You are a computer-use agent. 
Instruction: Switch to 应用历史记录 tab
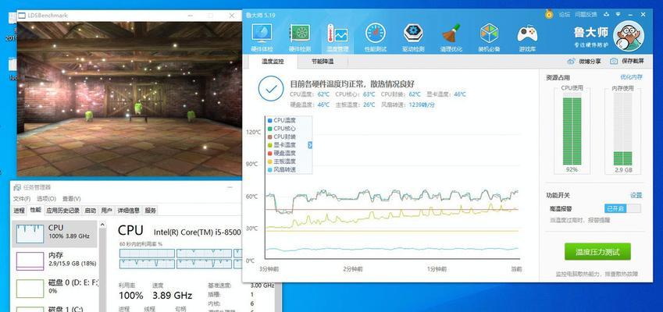coord(62,211)
